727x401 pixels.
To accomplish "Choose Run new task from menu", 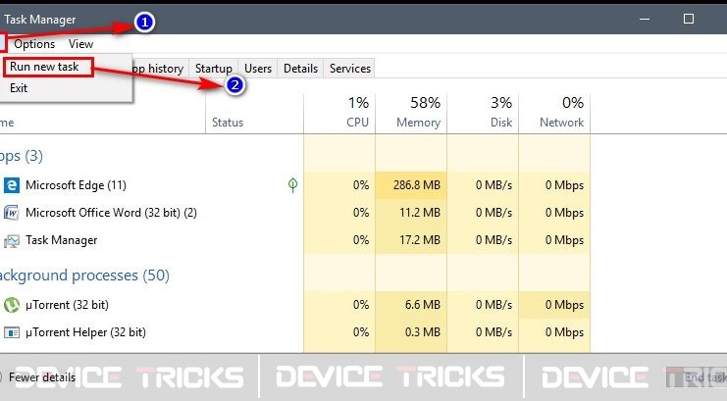I will pyautogui.click(x=44, y=67).
